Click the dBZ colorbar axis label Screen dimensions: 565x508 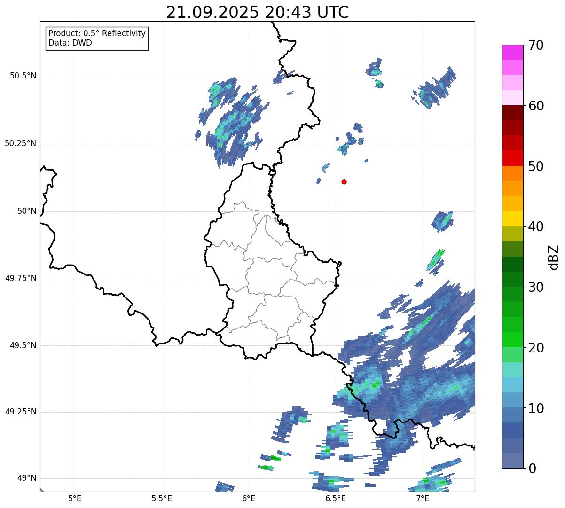[x=554, y=257]
